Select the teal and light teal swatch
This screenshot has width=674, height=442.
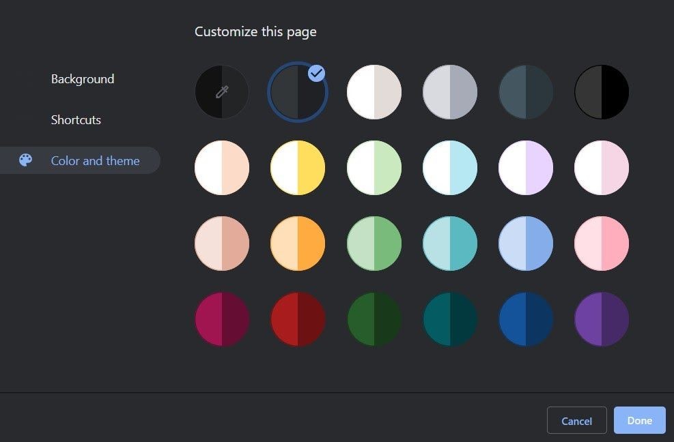(x=450, y=244)
